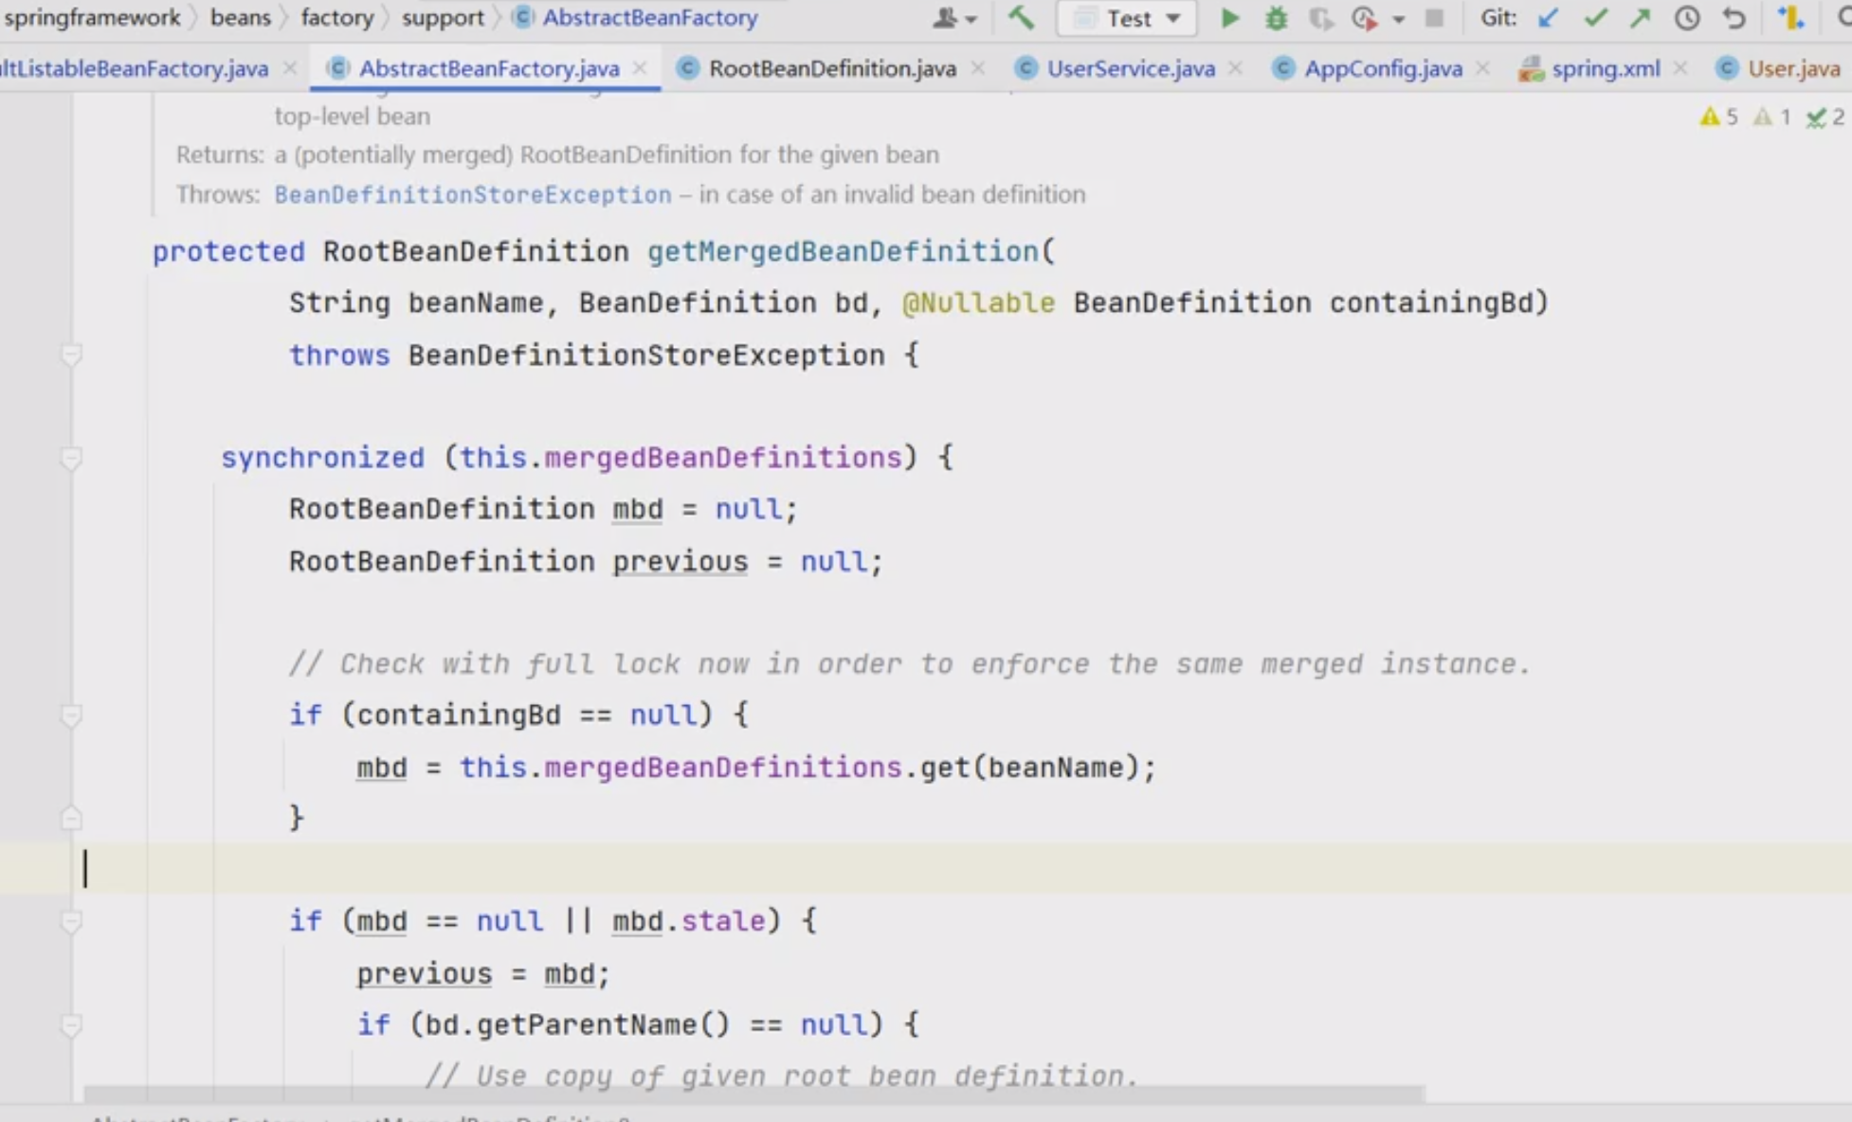Click Run with Coverage icon

(x=1320, y=18)
